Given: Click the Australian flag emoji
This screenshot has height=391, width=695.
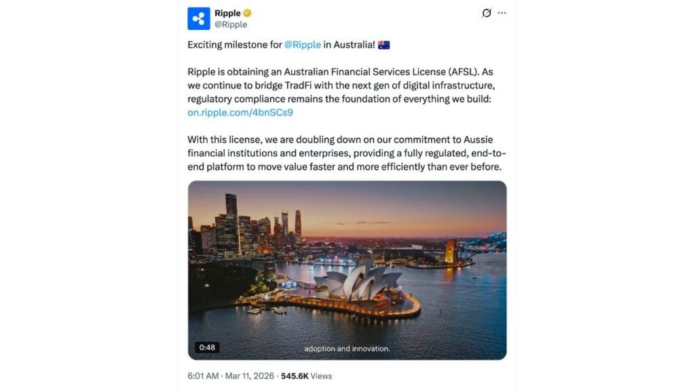Looking at the screenshot, I should coord(384,45).
